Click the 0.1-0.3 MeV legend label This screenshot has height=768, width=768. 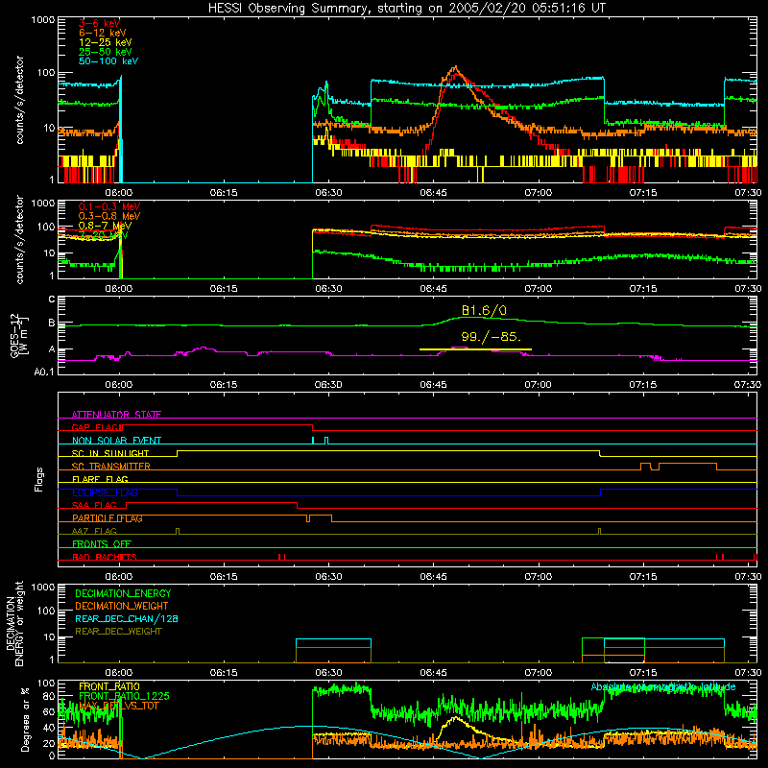[109, 206]
